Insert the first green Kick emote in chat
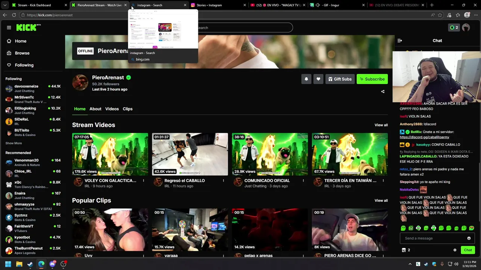Image resolution: width=481 pixels, height=270 pixels. 403,228
